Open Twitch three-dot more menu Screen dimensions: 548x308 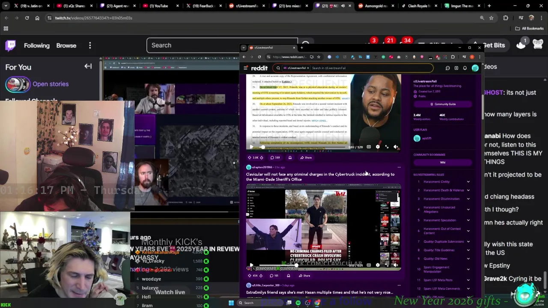[x=90, y=45]
